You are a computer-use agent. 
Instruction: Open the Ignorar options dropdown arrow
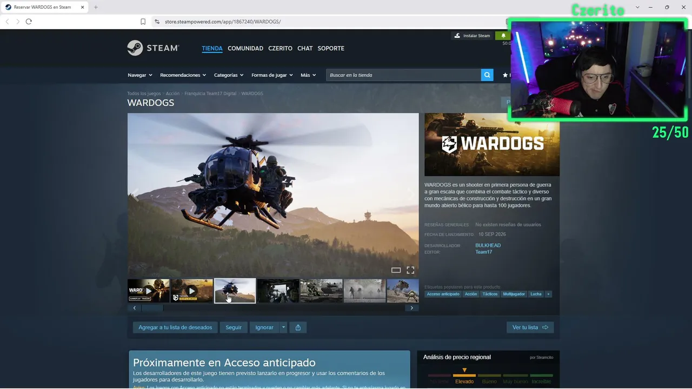283,327
